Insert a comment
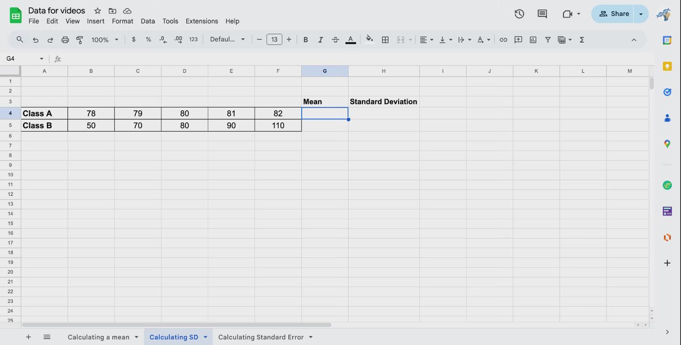The height and width of the screenshot is (345, 681). click(518, 39)
